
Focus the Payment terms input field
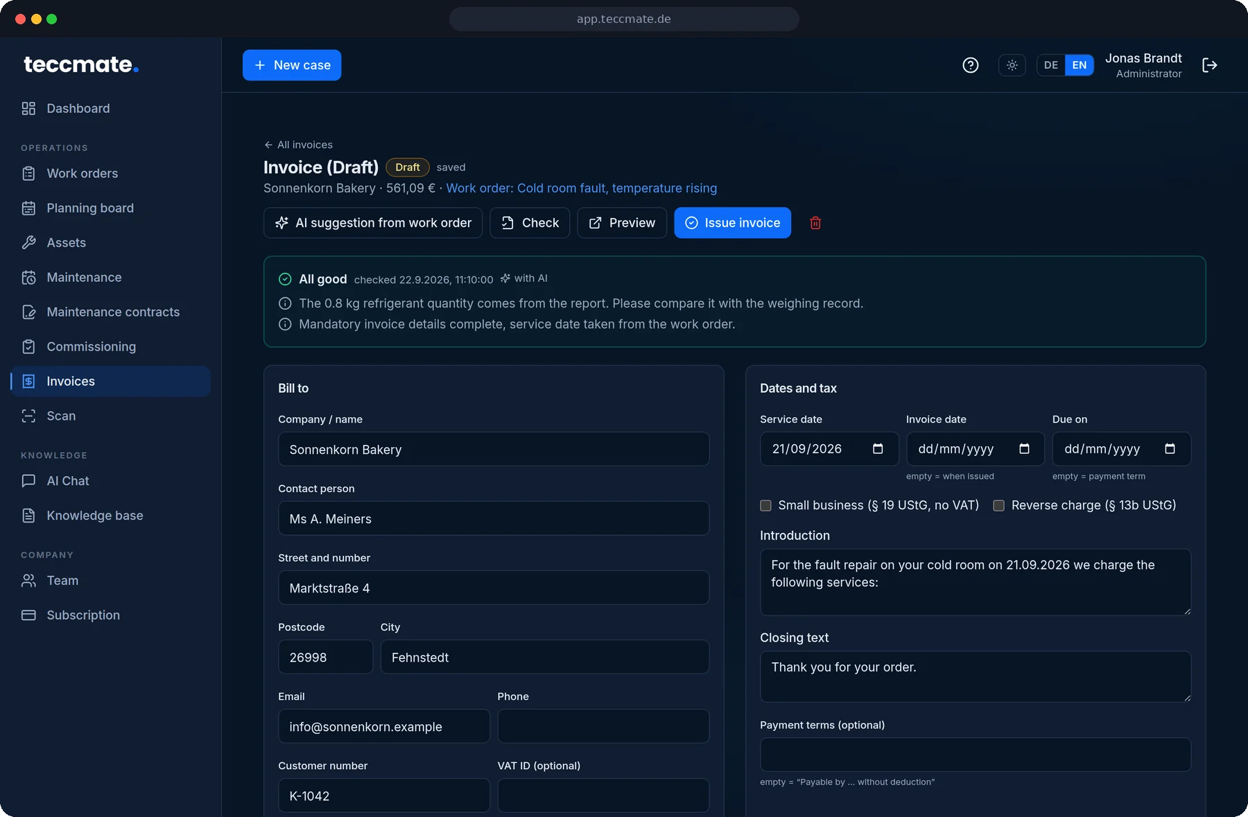click(x=976, y=755)
